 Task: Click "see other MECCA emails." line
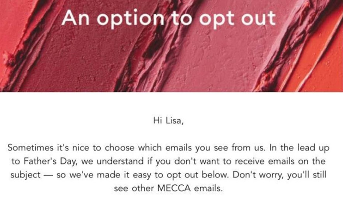tap(169, 188)
